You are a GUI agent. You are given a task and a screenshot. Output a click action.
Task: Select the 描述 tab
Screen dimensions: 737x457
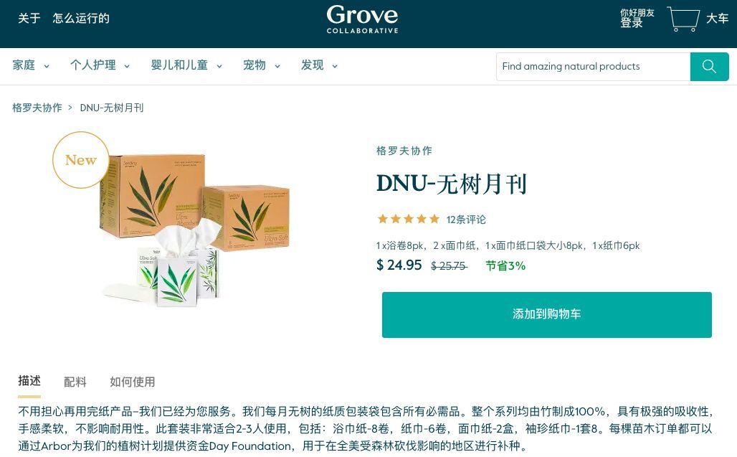pyautogui.click(x=29, y=381)
